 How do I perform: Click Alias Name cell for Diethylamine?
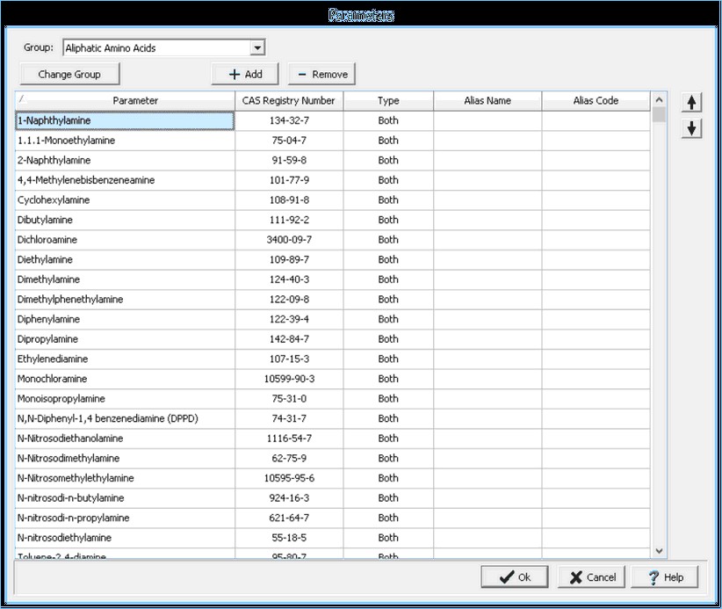tap(487, 260)
